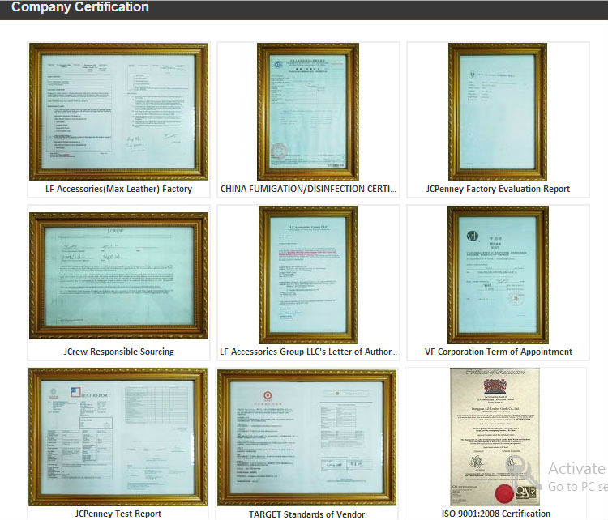
Task: Click 'LF Accessories(Max Leather) Factory' caption
Action: click(118, 189)
